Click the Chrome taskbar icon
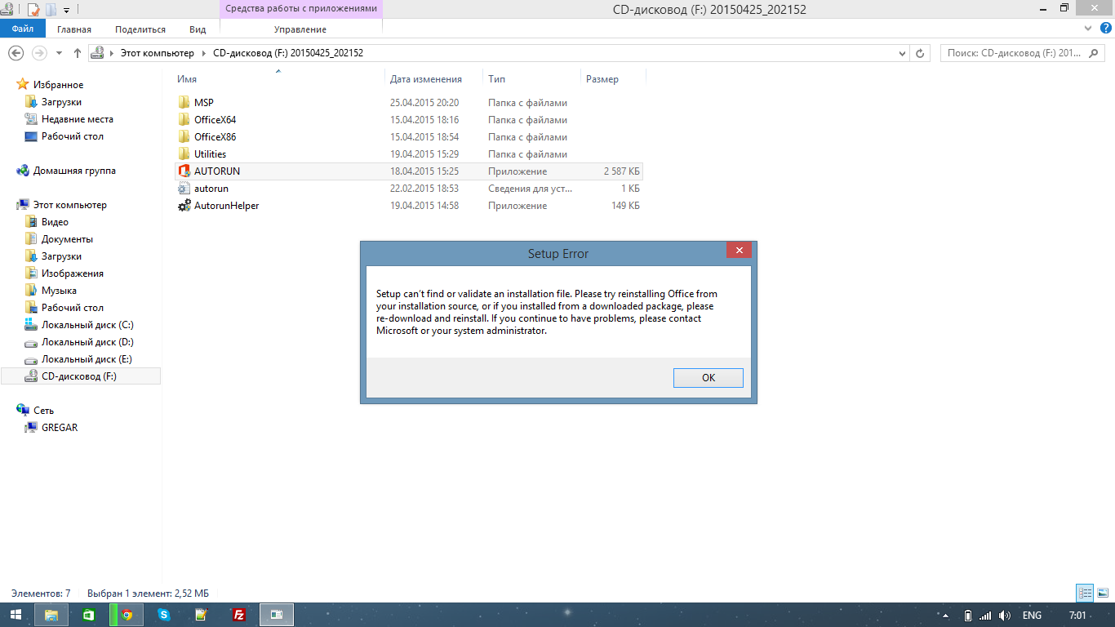 (127, 615)
